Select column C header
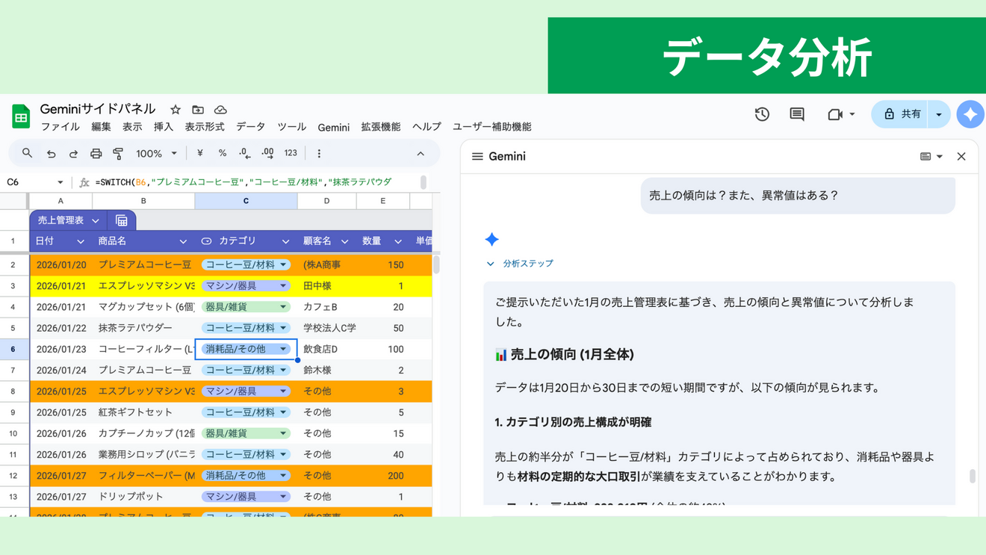986x555 pixels. click(x=246, y=201)
